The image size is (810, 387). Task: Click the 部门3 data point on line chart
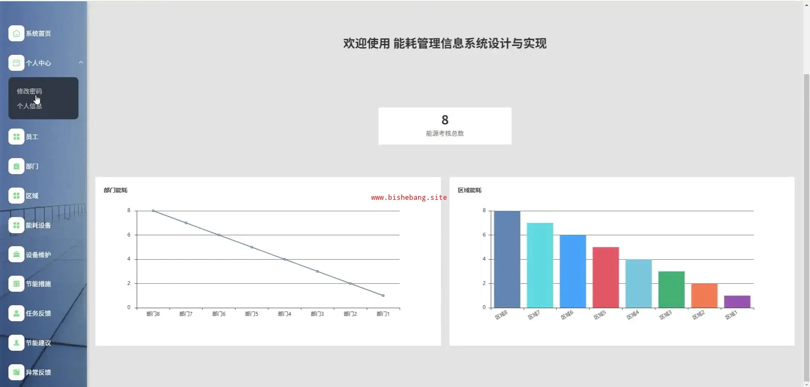pyautogui.click(x=318, y=271)
